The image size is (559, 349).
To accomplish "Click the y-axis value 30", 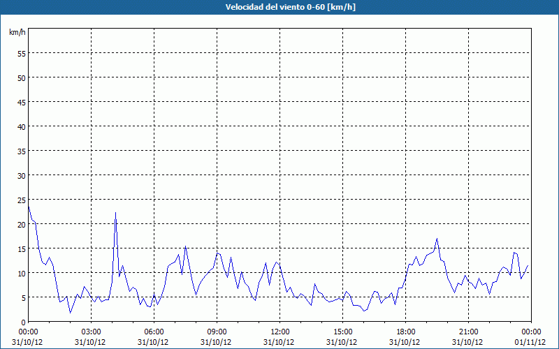I will pyautogui.click(x=22, y=176).
